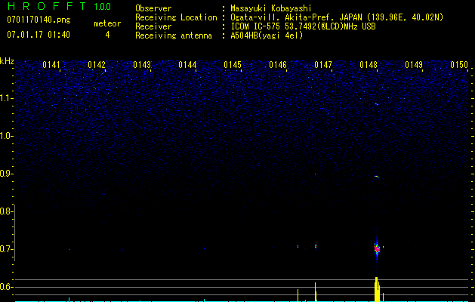The height and width of the screenshot is (302, 475).
Task: Click the 1.1 frequency axis label
Action: coord(7,98)
